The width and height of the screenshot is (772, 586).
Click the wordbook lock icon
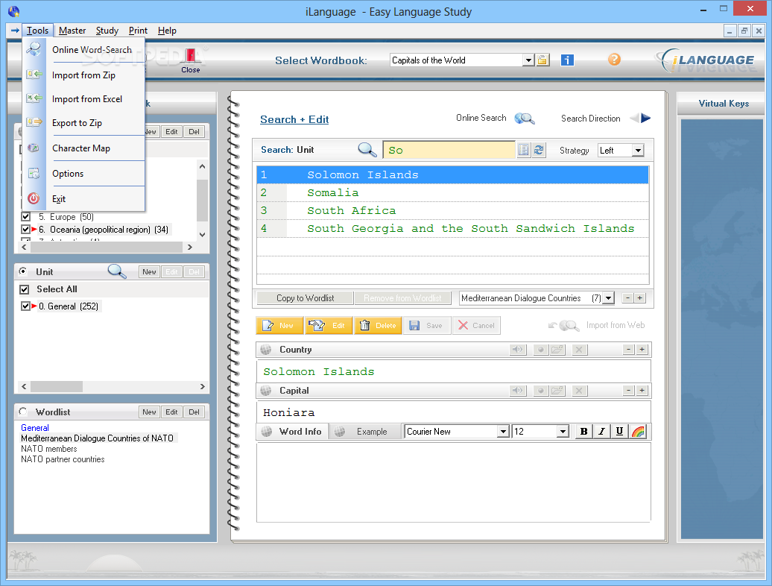pyautogui.click(x=542, y=60)
